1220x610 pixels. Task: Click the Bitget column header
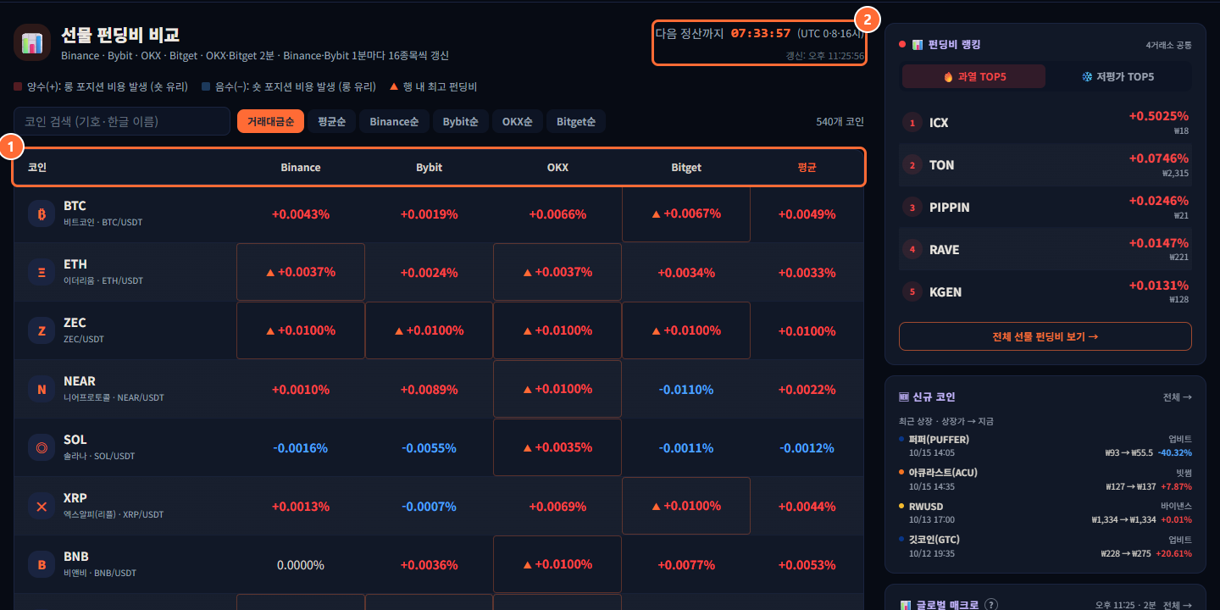click(x=686, y=168)
